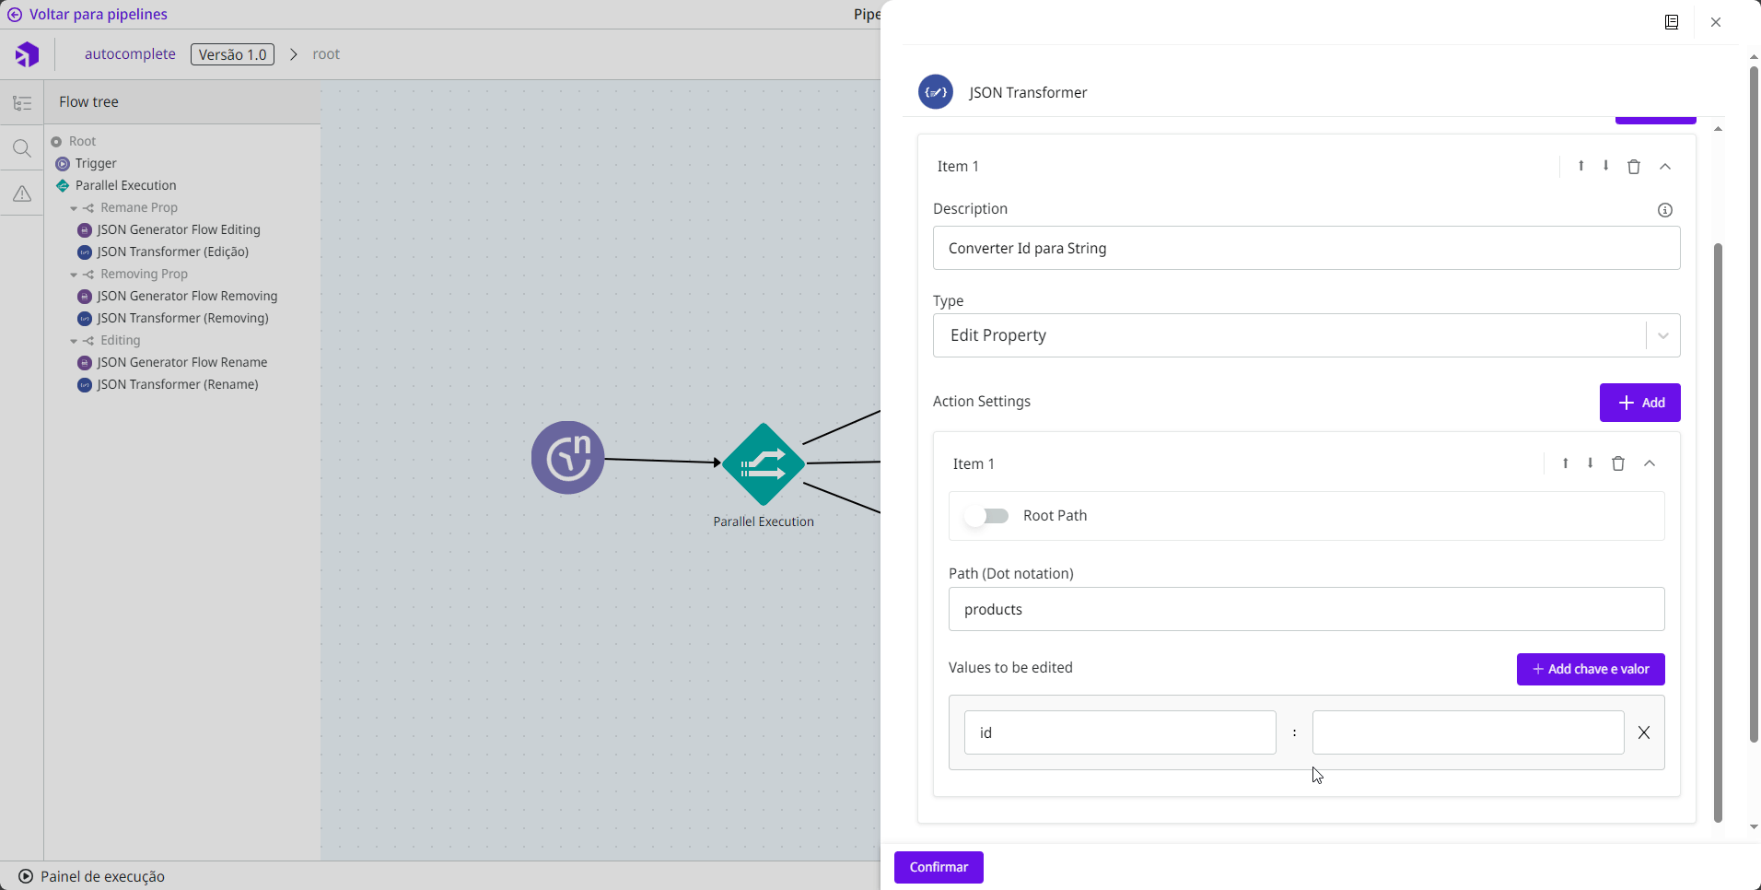Collapse the outer Item 1 section
Viewport: 1761px width, 890px height.
[x=1665, y=167]
